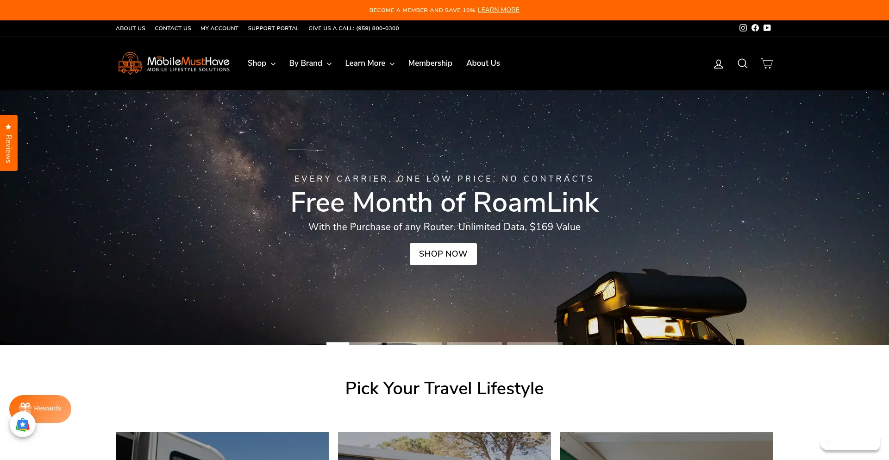Open the first travel lifestyle image
This screenshot has width=889, height=460.
tap(222, 446)
